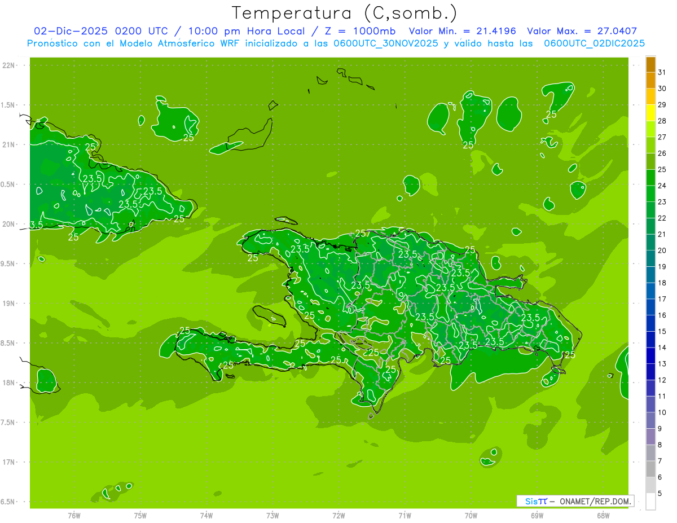Viewport: 677px width, 523px height.
Task: Click the 29 label on the color scale
Action: point(662,104)
